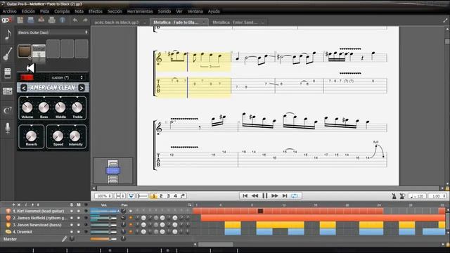Open dropdown arrow on Metallica Enter Sandman tab
The height and width of the screenshot is (253, 450).
(x=262, y=22)
